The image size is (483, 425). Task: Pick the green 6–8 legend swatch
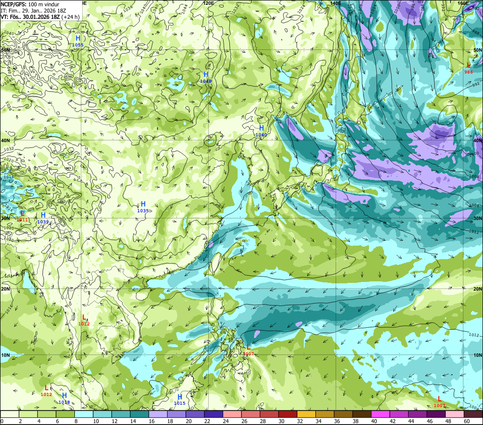pyautogui.click(x=65, y=414)
